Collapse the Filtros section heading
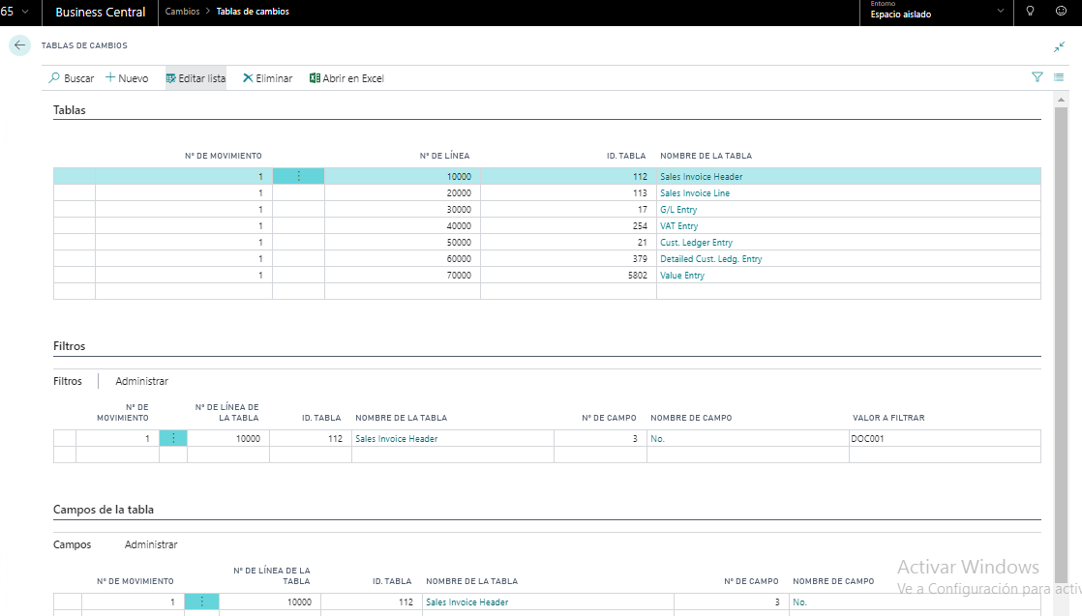 70,346
